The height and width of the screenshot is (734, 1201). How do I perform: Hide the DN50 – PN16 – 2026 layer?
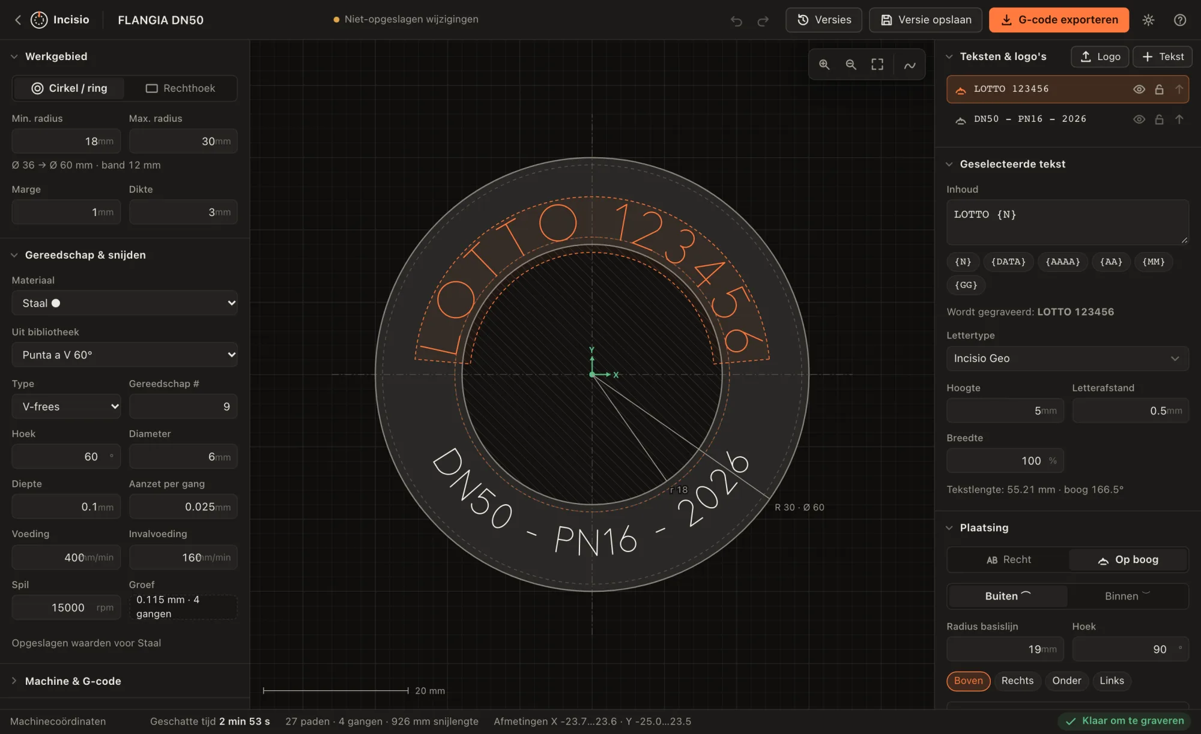coord(1139,119)
